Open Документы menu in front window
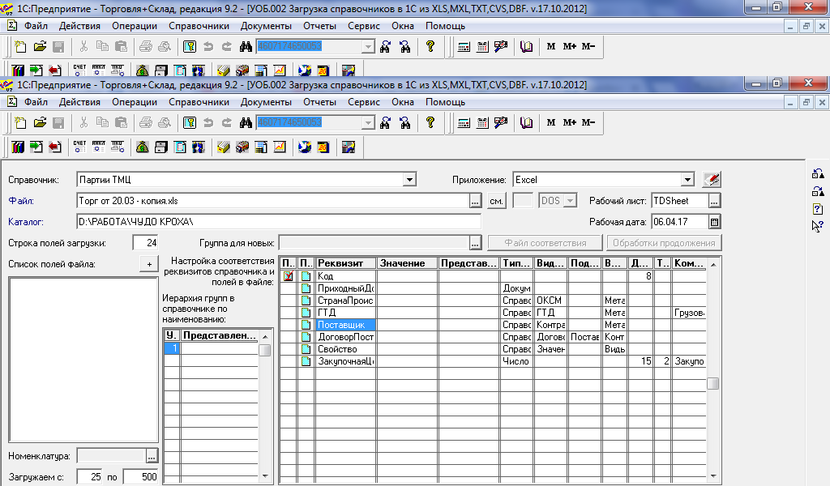830x486 pixels. tap(266, 102)
